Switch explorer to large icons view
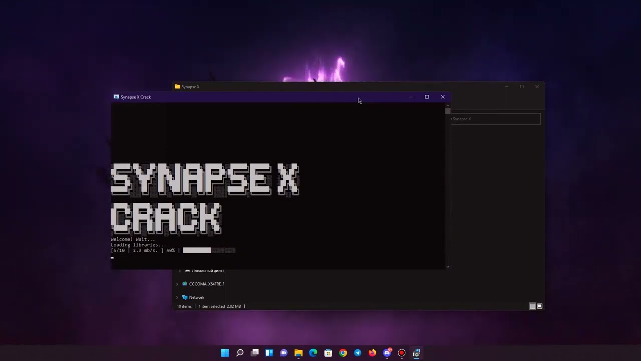Screen dimensions: 641x361 click(x=540, y=306)
